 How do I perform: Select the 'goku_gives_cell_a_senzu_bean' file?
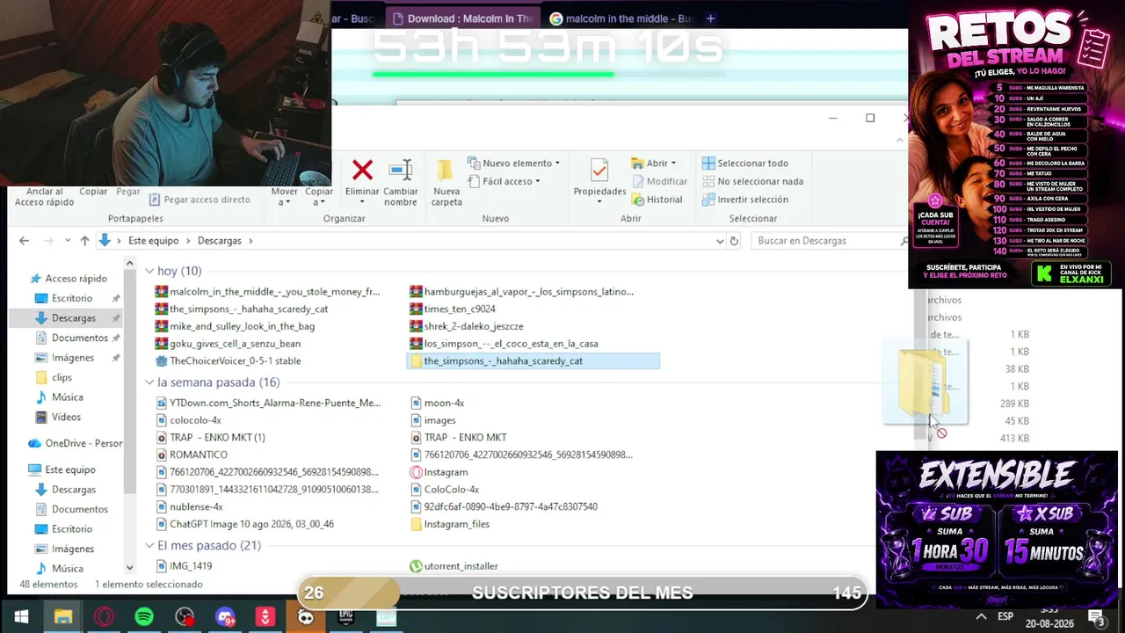click(228, 344)
